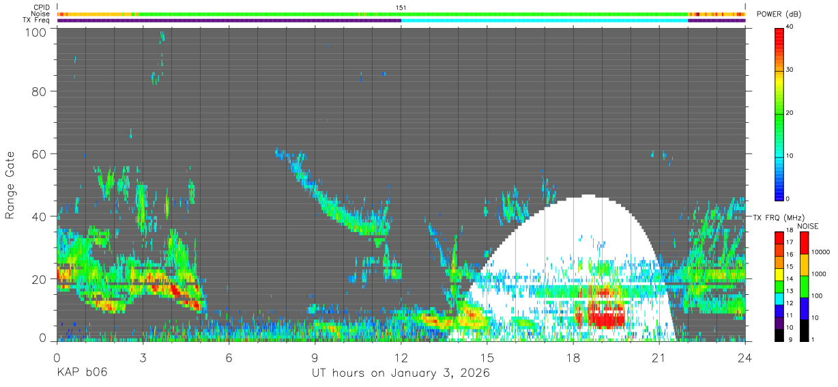Click the cyan segment of the TX Freq strip

[545, 20]
